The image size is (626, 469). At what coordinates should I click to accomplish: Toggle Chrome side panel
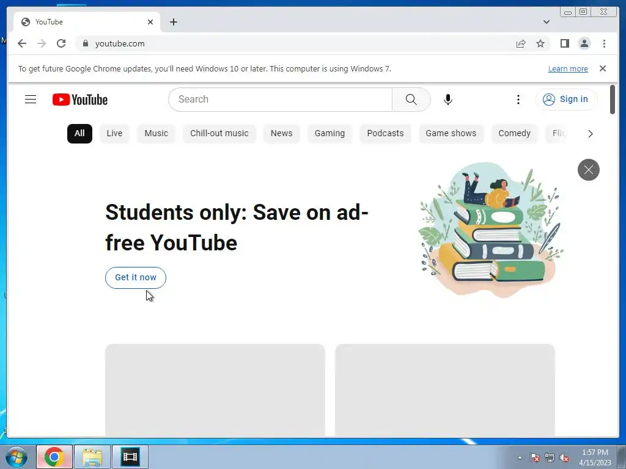click(x=564, y=43)
